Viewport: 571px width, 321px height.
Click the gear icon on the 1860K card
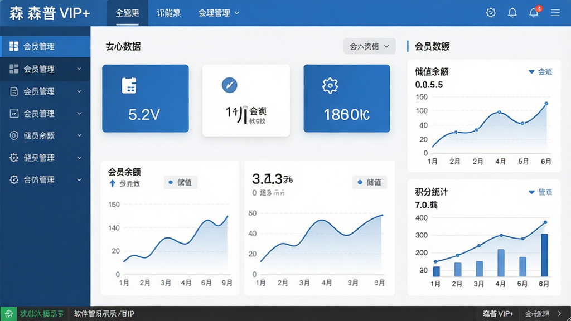click(x=330, y=85)
